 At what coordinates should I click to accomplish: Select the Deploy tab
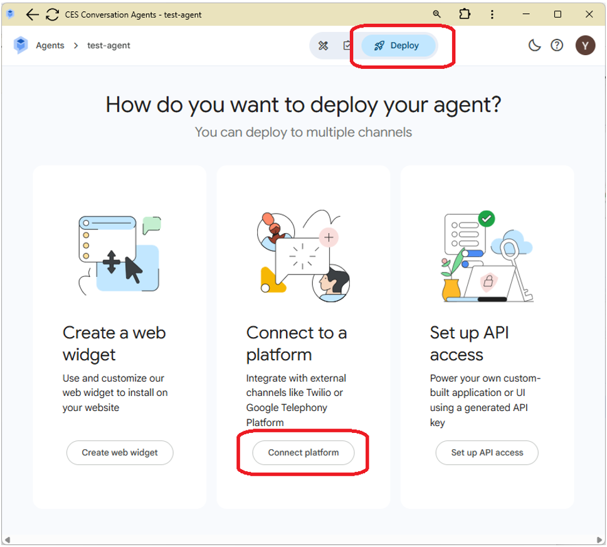[398, 45]
